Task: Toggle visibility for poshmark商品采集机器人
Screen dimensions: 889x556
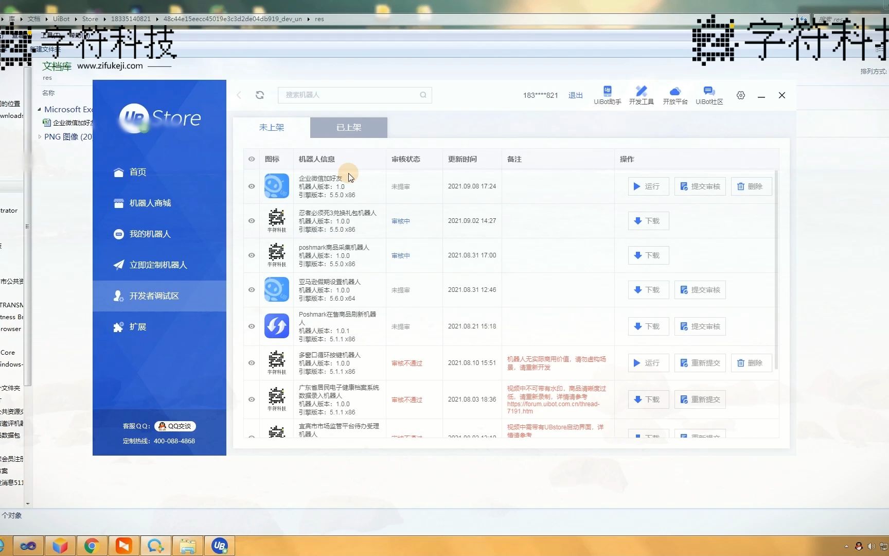Action: (x=252, y=255)
